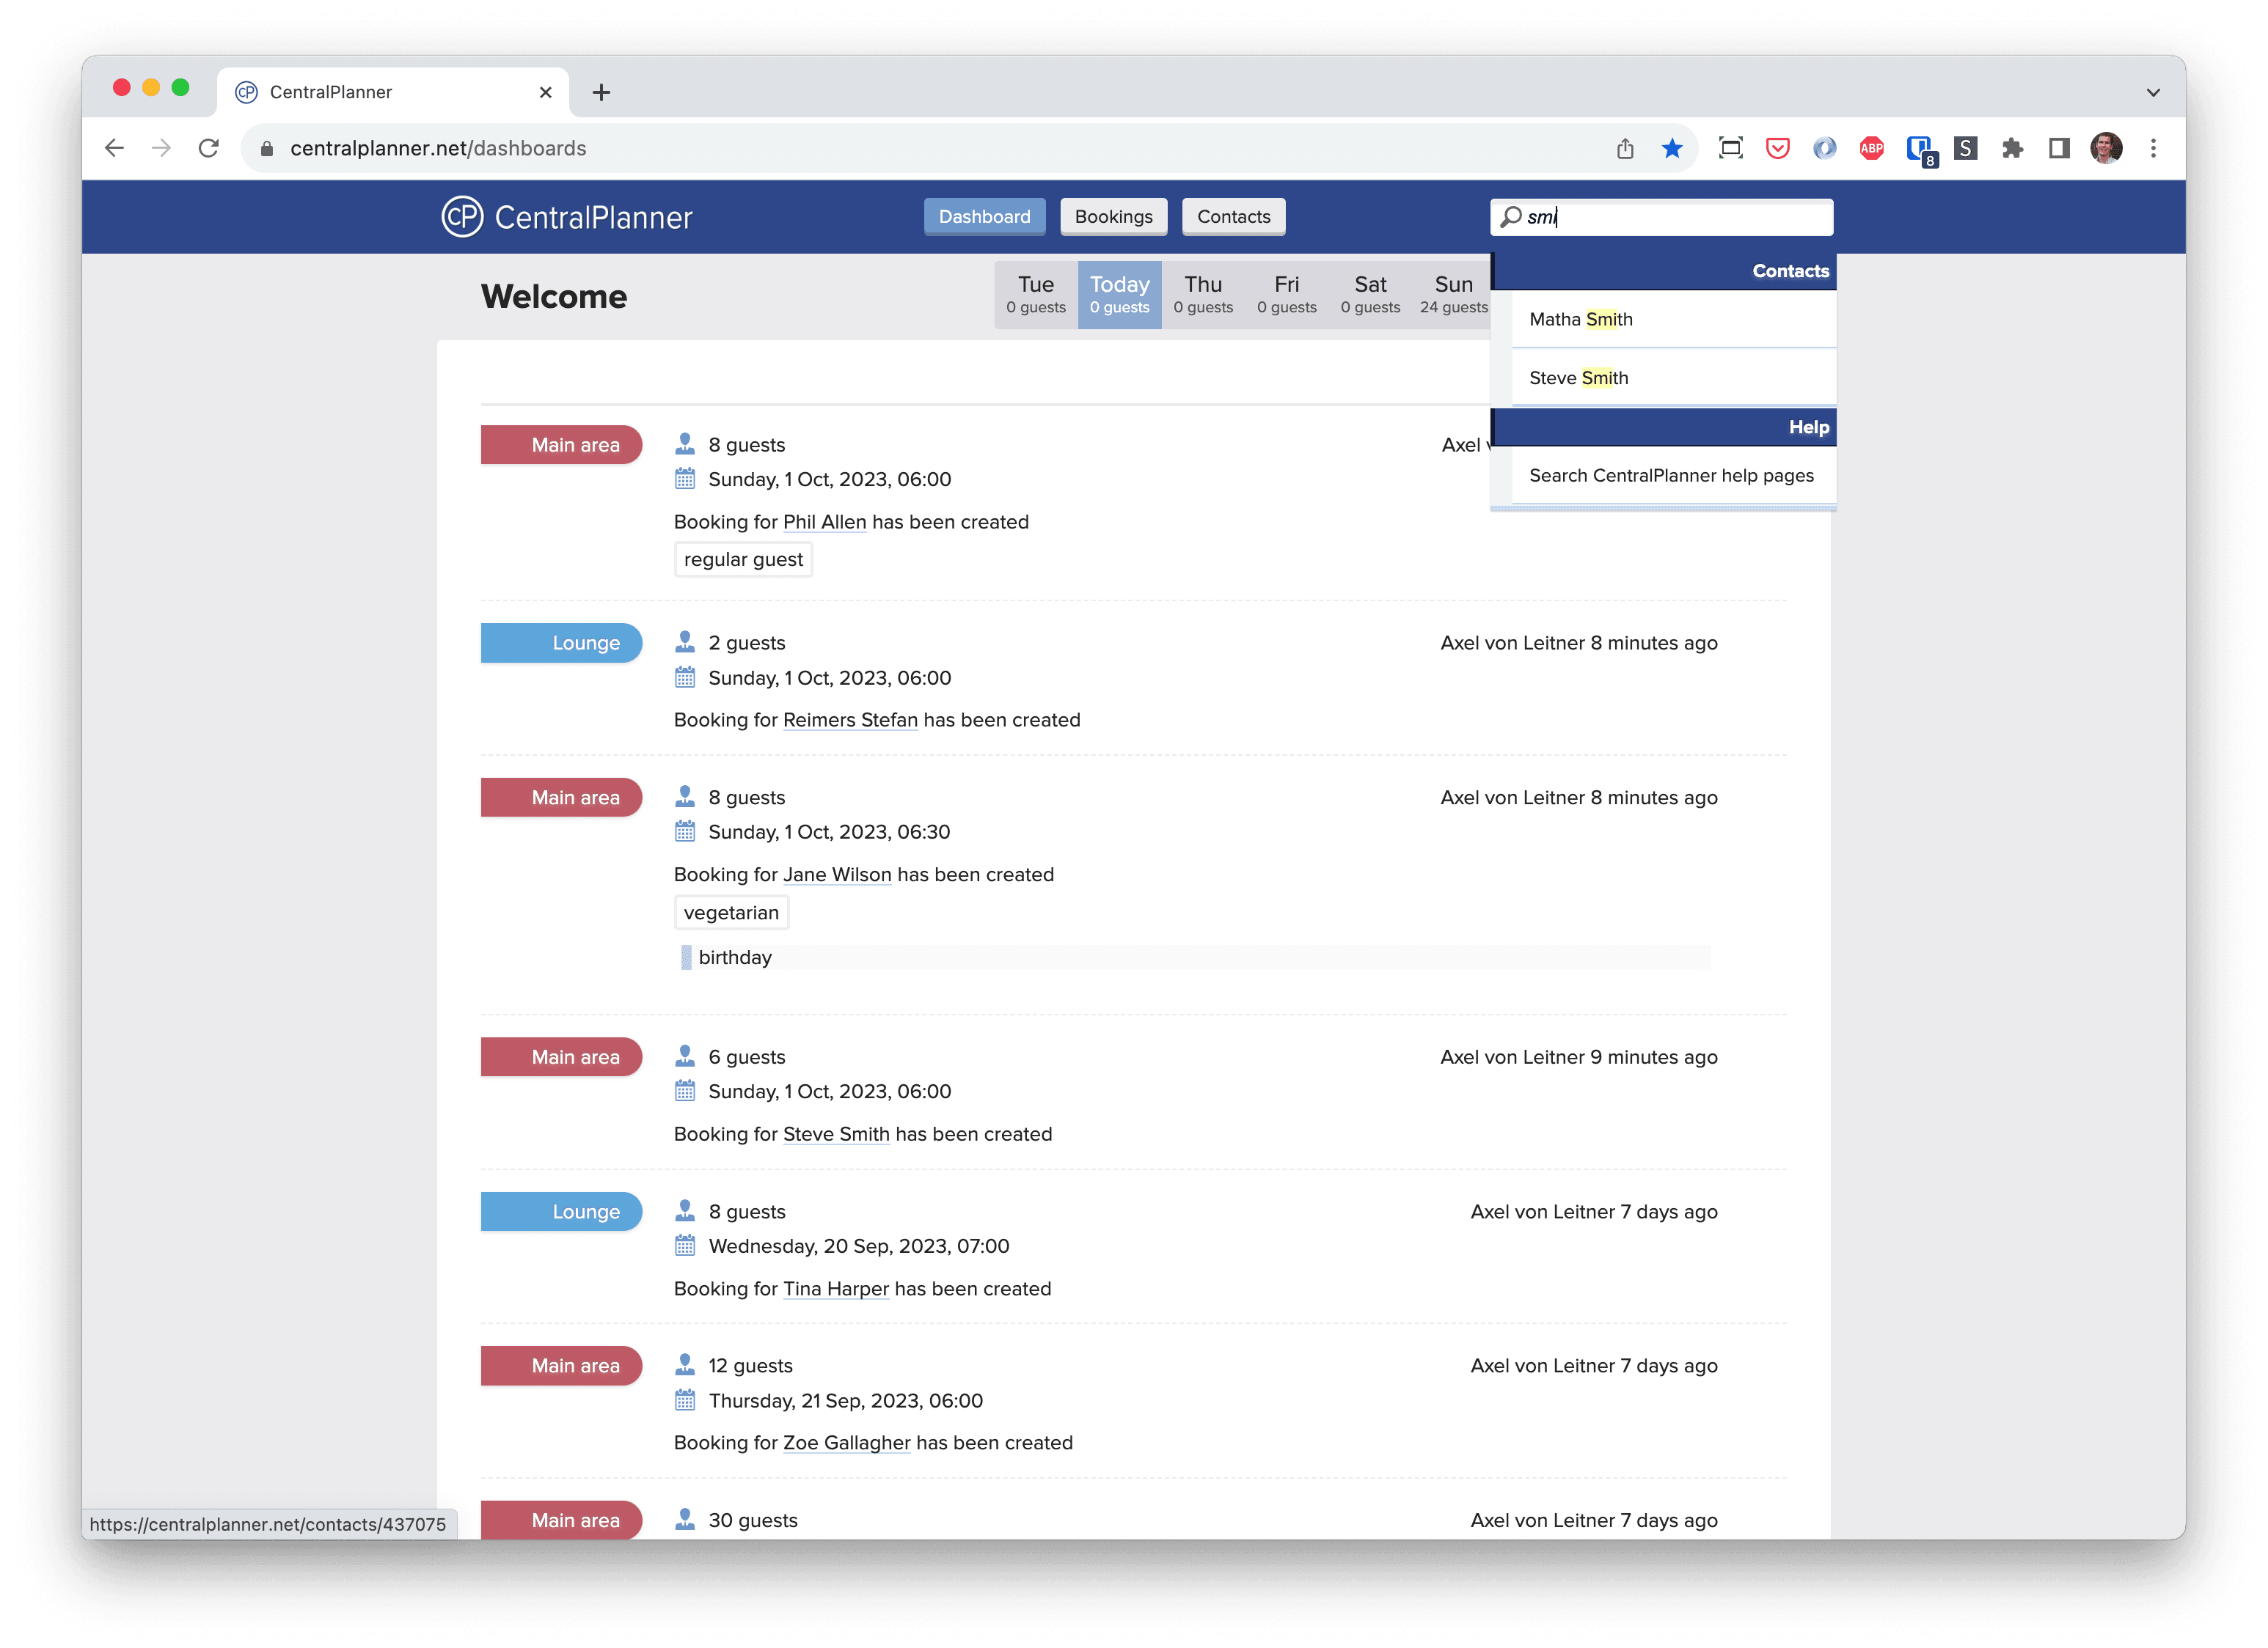Click Main area label for Jane Wilson
2268x1648 pixels.
coord(561,798)
